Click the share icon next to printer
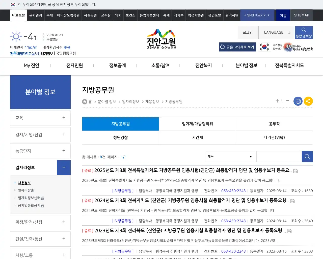This screenshot has height=259, width=323. [x=308, y=101]
